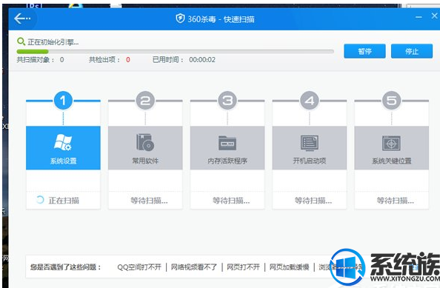Minimize the 360杀毒 window
The height and width of the screenshot is (288, 440).
419,17
